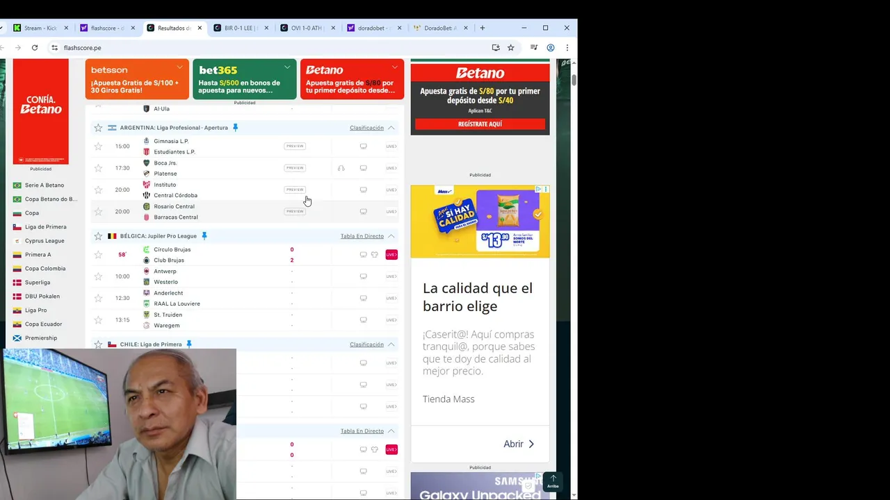Viewport: 890px width, 500px height.
Task: Click REGÍSTRATE AQUÍ on Betano banner
Action: click(x=480, y=124)
